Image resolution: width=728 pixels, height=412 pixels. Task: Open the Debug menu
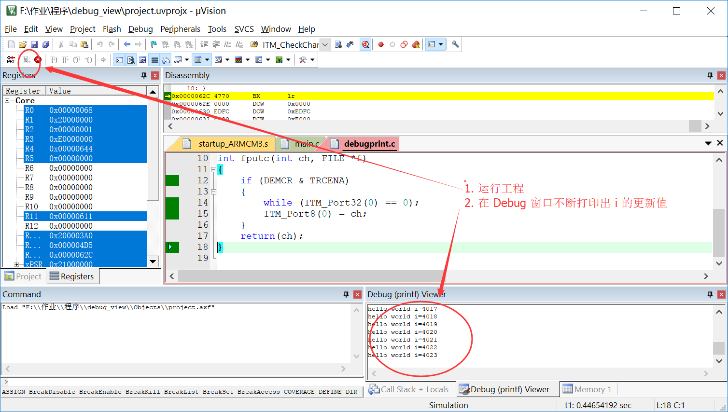point(140,29)
